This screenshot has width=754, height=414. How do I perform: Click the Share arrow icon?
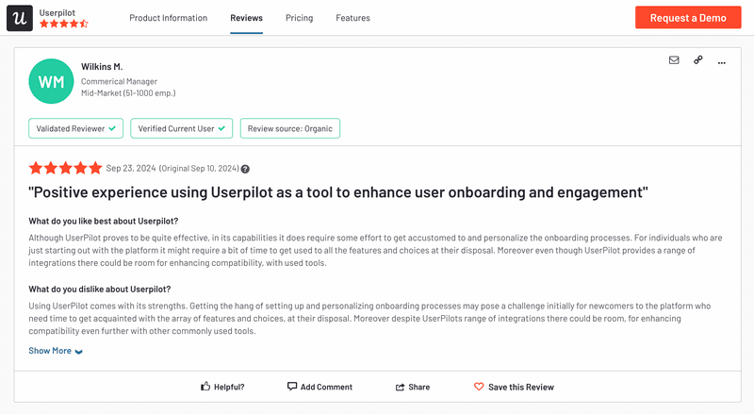pyautogui.click(x=401, y=387)
